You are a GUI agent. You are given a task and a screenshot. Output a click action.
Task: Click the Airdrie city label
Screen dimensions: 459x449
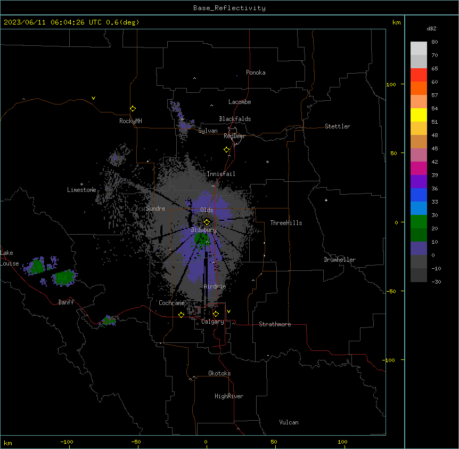[x=215, y=286]
